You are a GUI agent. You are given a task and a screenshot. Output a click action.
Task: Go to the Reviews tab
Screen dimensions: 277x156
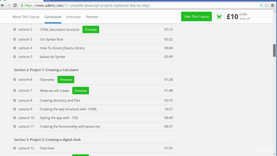point(92,17)
